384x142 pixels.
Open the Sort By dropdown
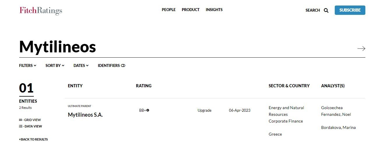tap(55, 65)
